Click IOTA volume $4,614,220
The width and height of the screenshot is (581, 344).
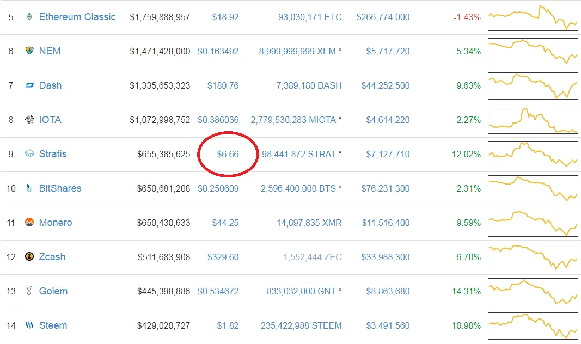point(388,120)
